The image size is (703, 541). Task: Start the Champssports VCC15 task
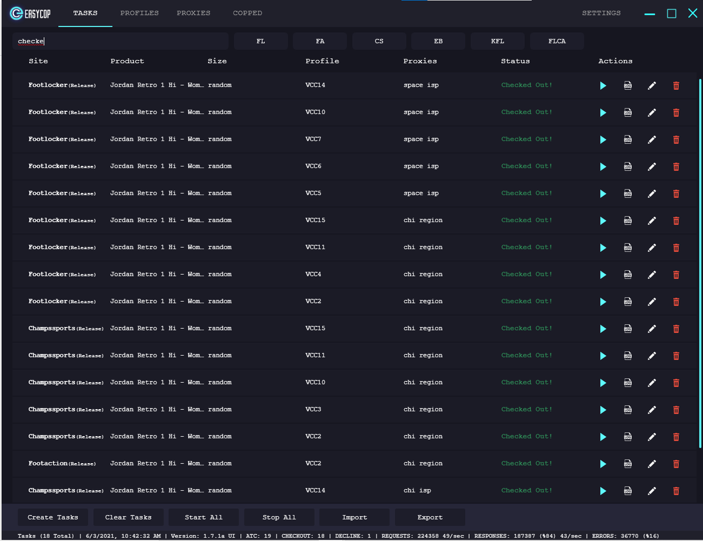point(603,329)
